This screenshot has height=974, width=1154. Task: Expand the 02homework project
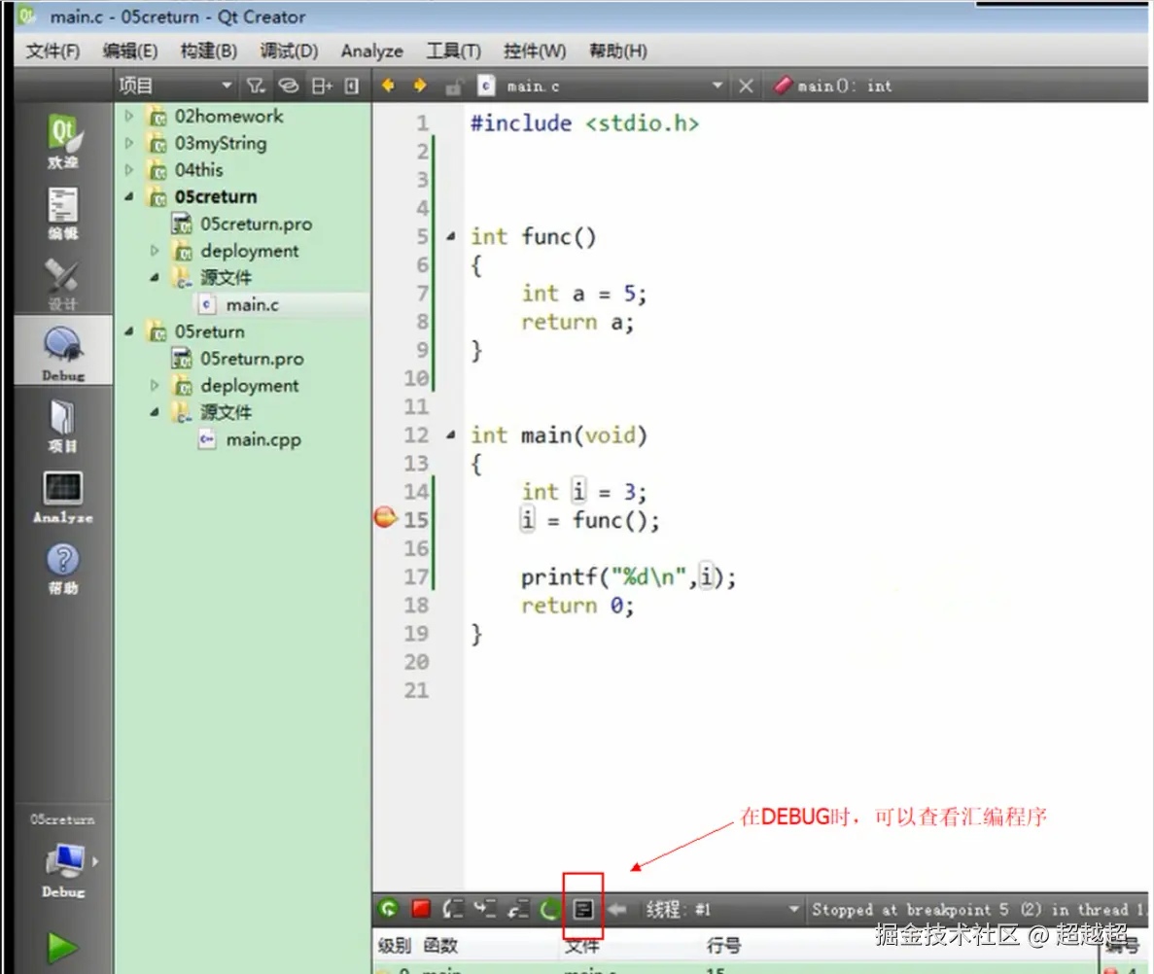(x=128, y=116)
